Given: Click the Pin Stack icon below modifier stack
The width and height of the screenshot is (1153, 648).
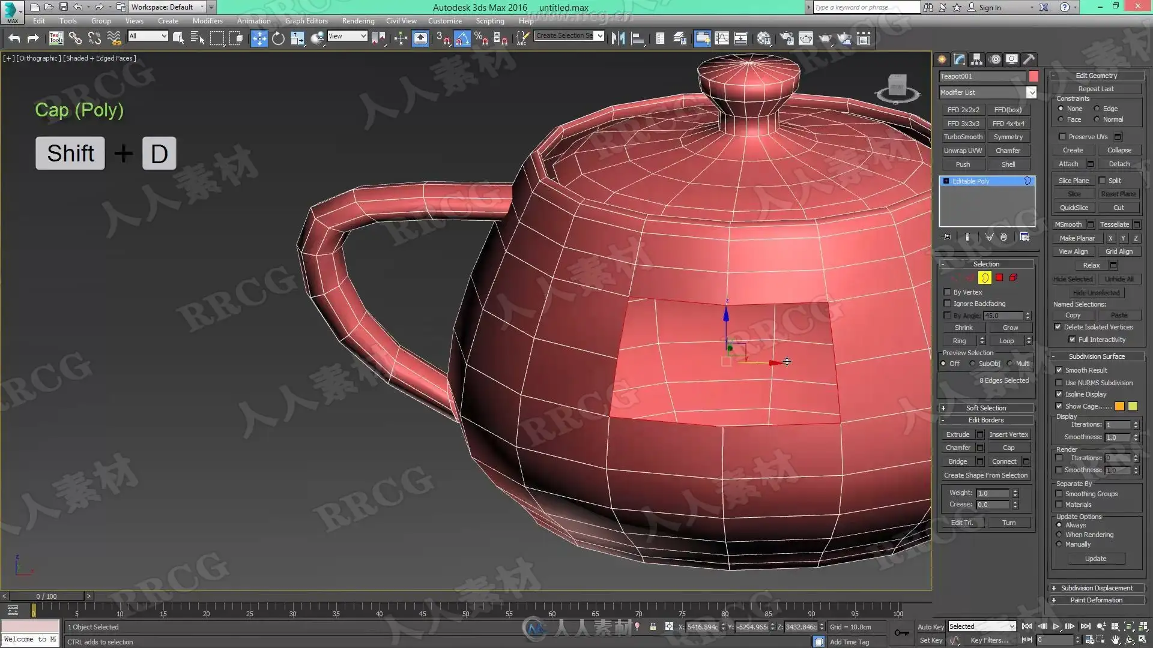Looking at the screenshot, I should pos(947,237).
